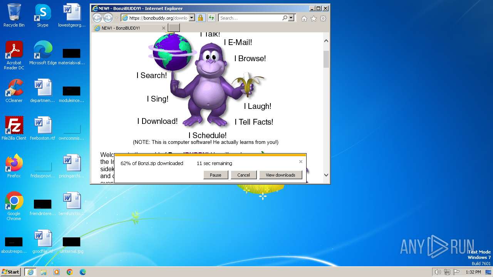Image resolution: width=493 pixels, height=277 pixels.
Task: Select the goodfile.rtf desktop file
Action: coord(43,242)
